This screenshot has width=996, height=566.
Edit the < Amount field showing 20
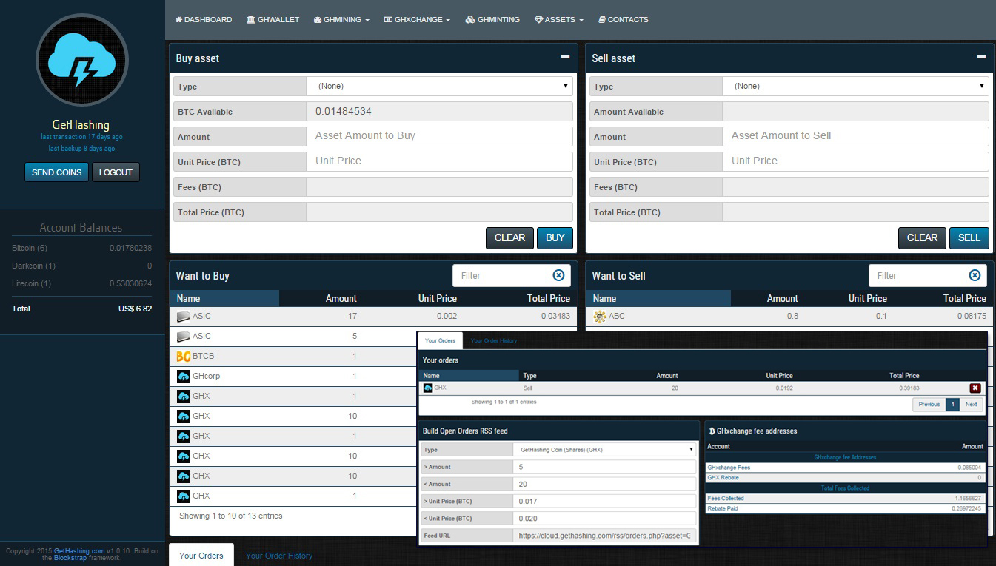pos(604,484)
